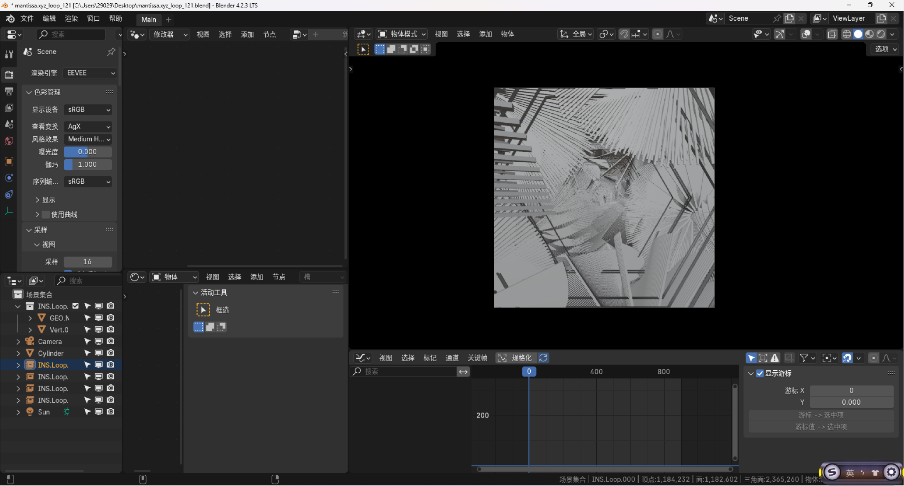
Task: Switch viewport to wireframe shading
Action: (x=847, y=34)
